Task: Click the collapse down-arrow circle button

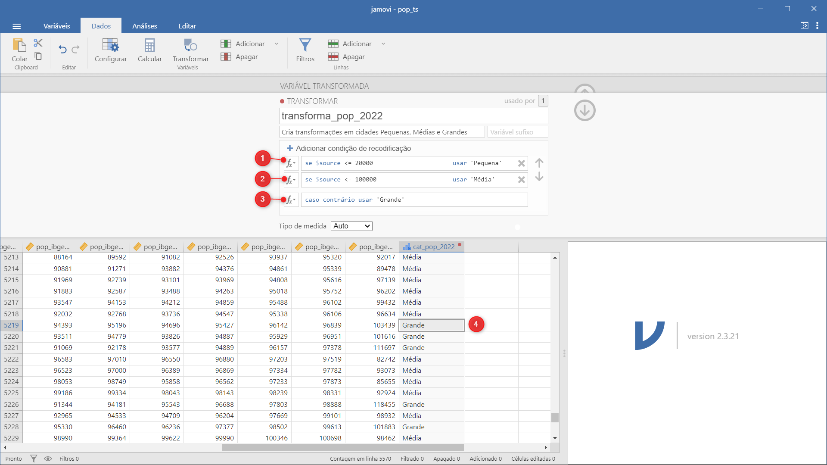Action: coord(584,110)
